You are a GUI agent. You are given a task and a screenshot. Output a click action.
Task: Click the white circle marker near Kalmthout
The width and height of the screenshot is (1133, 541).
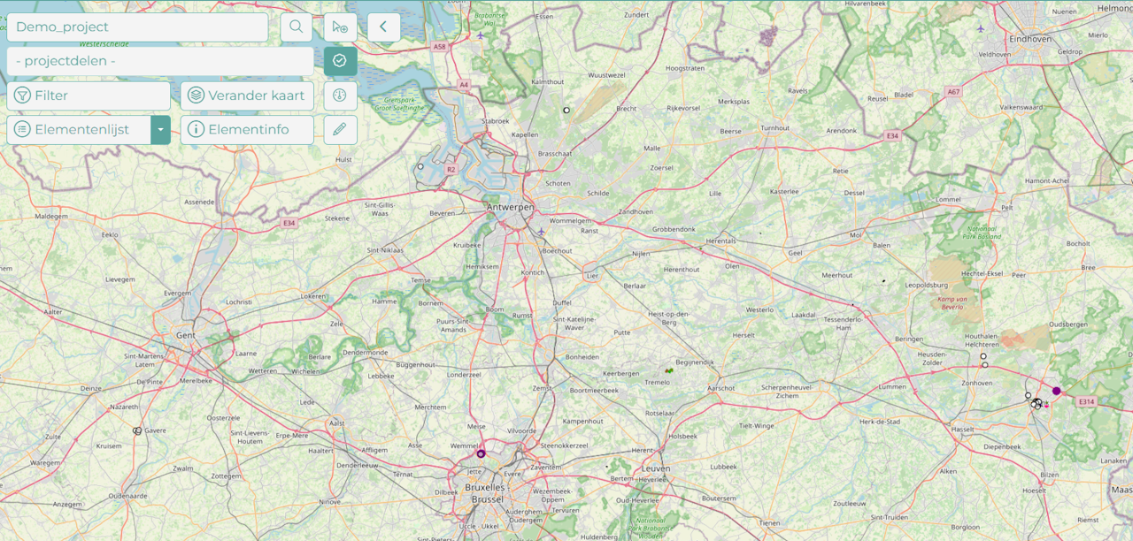(566, 110)
